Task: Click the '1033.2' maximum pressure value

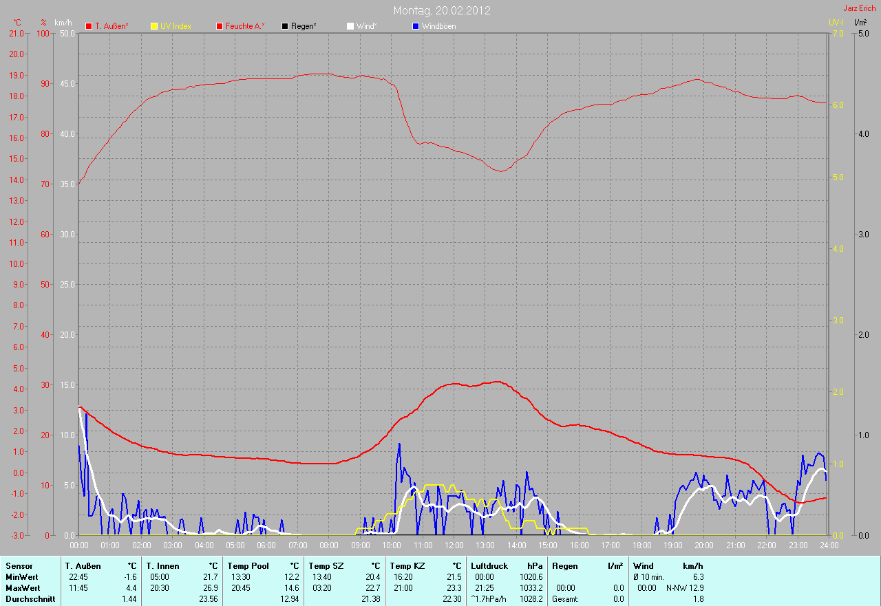Action: coord(531,588)
